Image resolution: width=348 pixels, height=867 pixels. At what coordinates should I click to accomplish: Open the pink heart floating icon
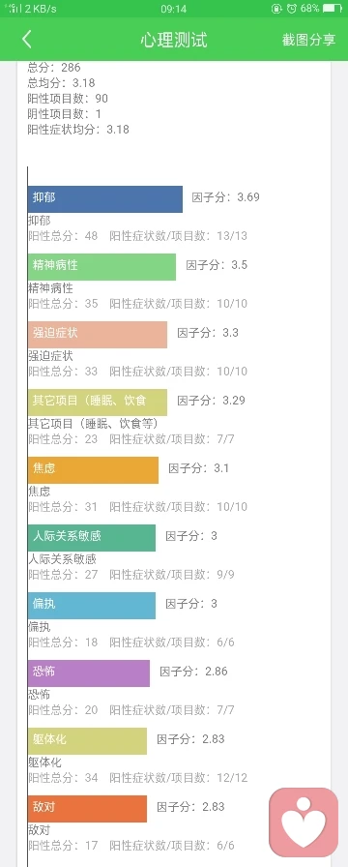304,822
